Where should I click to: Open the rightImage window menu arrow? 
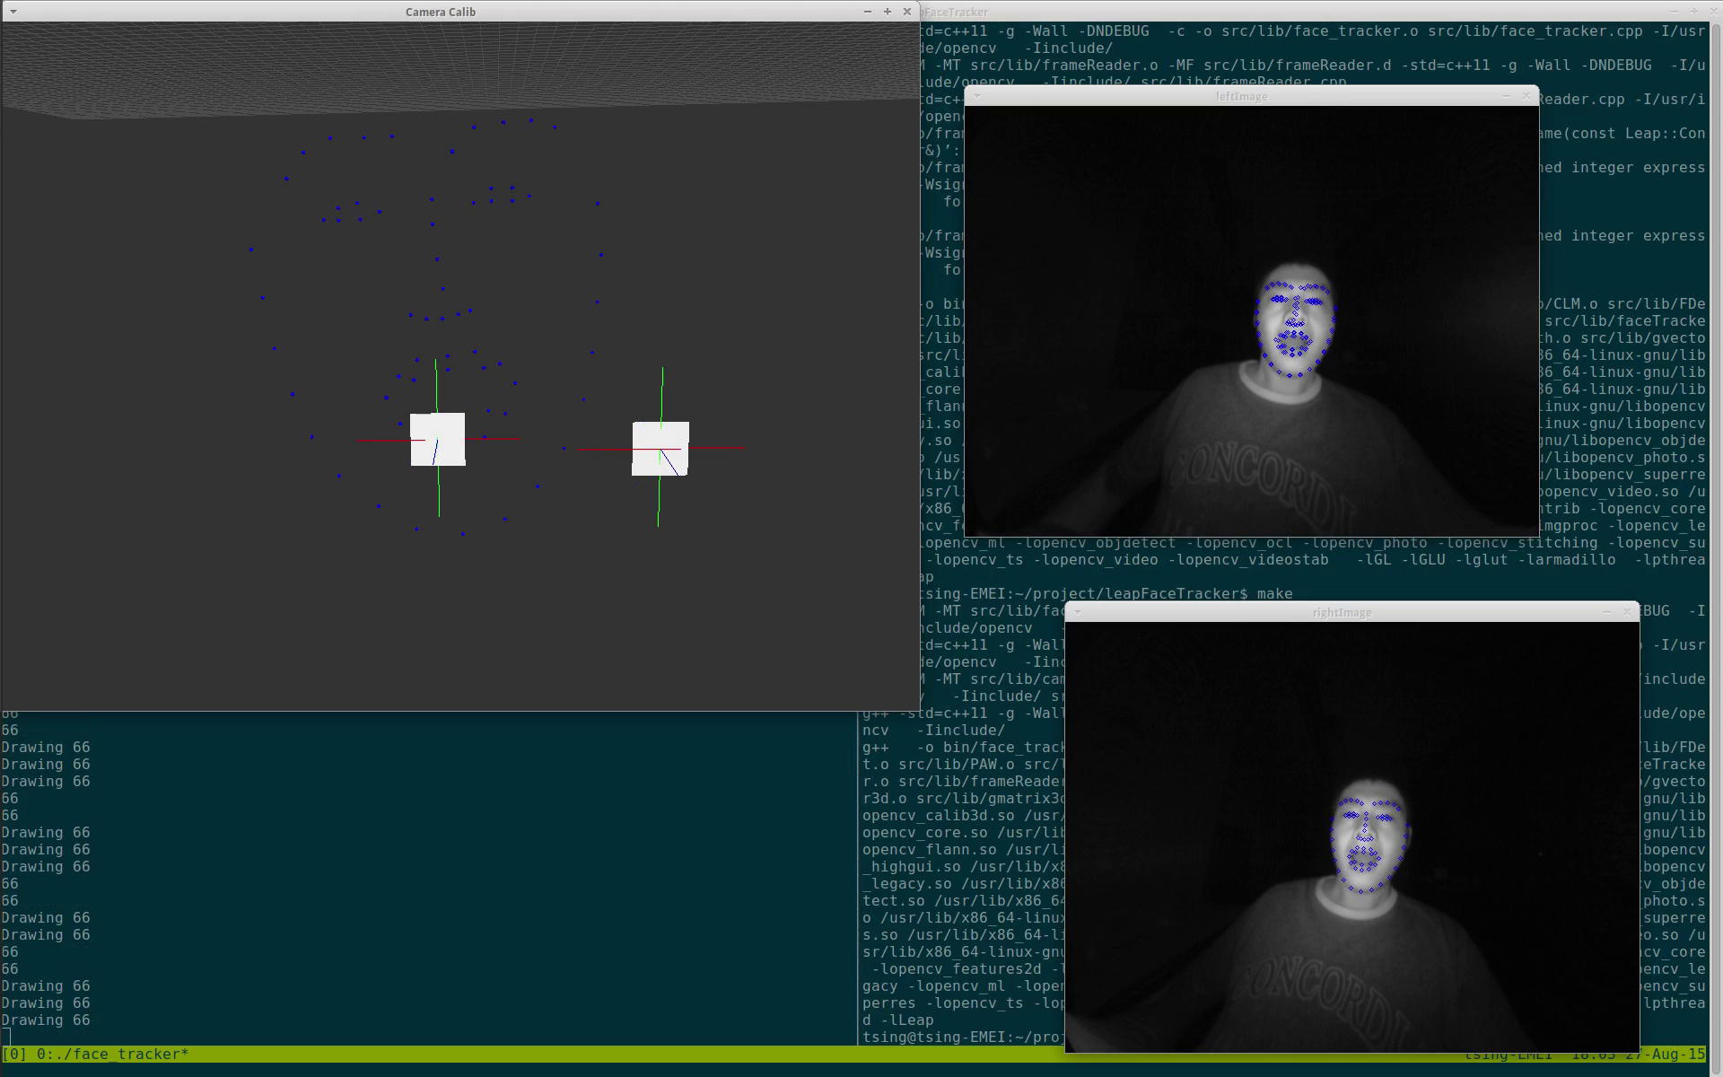coord(1077,612)
